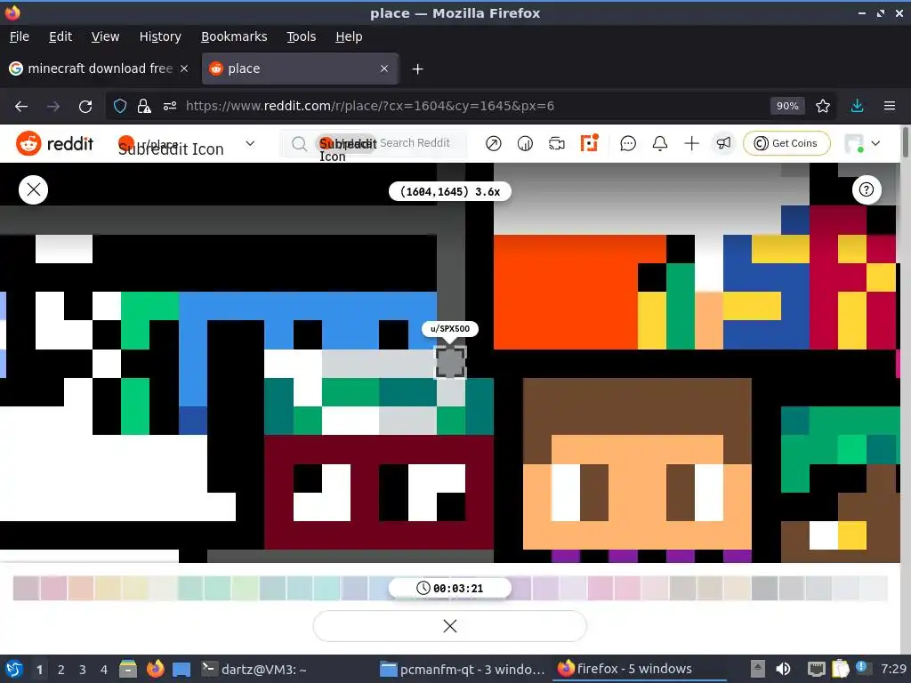
Task: Open the tracking protection shield icon
Action: 120,107
